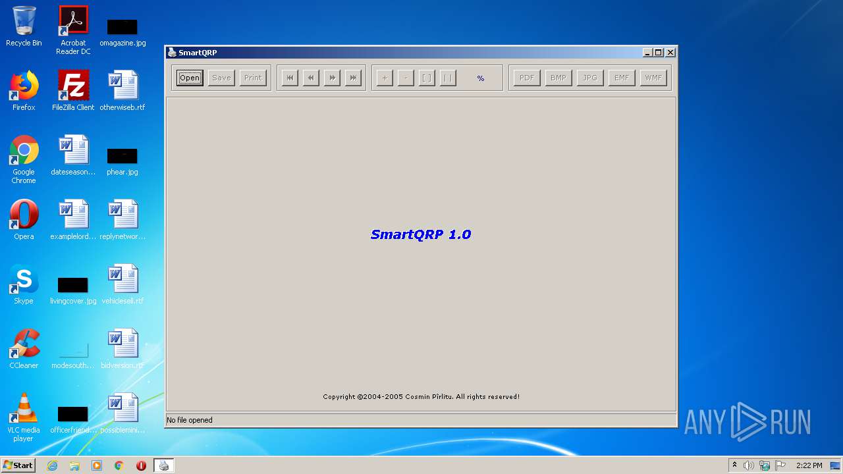Viewport: 843px width, 474px height.
Task: Select the Recycle Bin desktop icon
Action: pyautogui.click(x=24, y=27)
